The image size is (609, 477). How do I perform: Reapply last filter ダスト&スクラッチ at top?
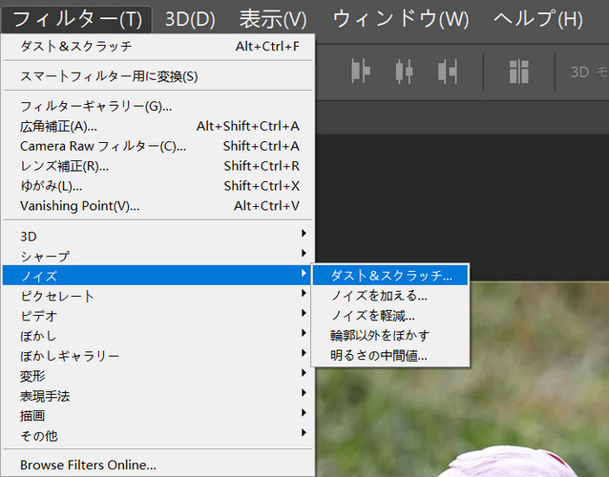157,47
